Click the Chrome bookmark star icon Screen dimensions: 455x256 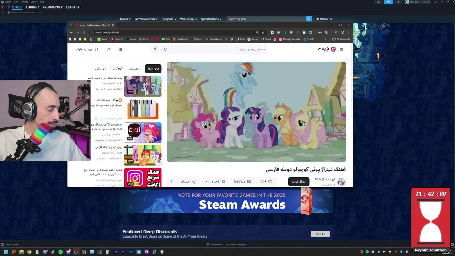coord(263,32)
